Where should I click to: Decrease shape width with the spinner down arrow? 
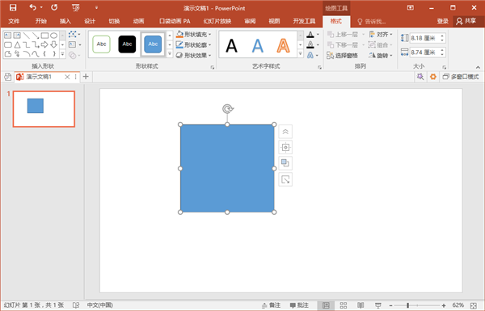(442, 55)
